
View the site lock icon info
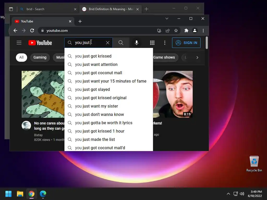point(43,31)
